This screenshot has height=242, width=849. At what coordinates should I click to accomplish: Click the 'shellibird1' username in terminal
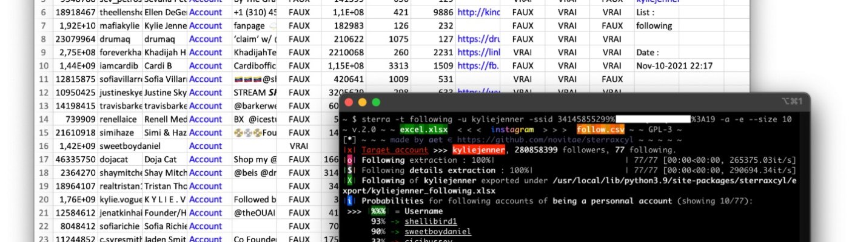point(432,221)
